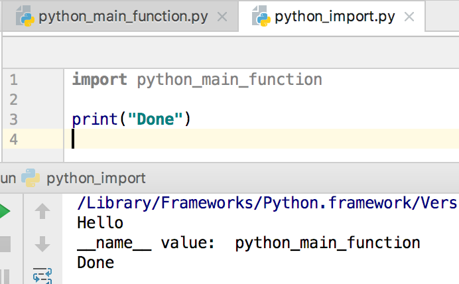Image resolution: width=459 pixels, height=284 pixels.
Task: Switch to the python_main_function.py tab
Action: (x=123, y=17)
